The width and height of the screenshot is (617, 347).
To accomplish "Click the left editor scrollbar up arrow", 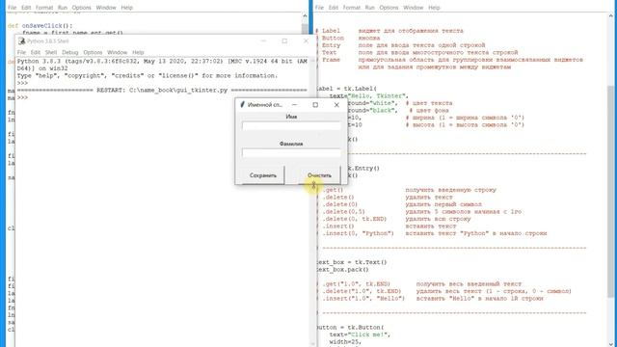I will click(305, 15).
